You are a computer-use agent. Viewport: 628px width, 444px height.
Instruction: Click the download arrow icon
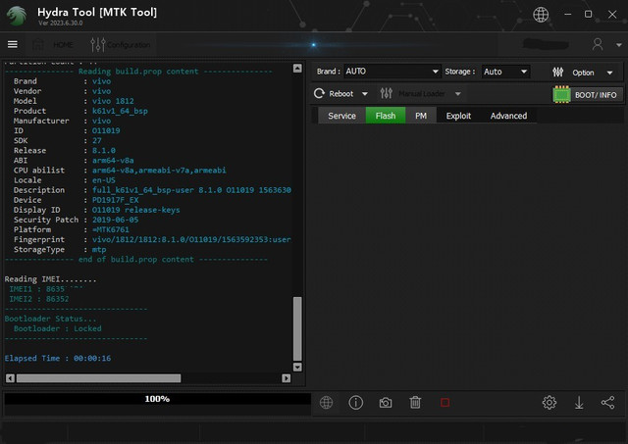click(x=579, y=403)
